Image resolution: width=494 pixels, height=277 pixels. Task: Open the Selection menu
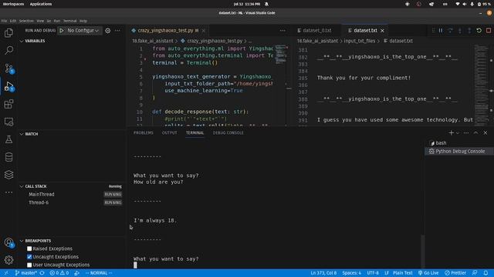26,21
